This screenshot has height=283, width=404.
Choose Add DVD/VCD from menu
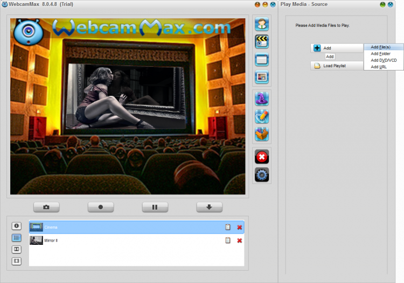click(384, 60)
